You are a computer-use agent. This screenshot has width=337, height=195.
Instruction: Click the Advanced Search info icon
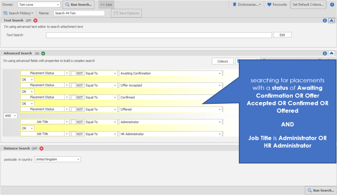325,53
